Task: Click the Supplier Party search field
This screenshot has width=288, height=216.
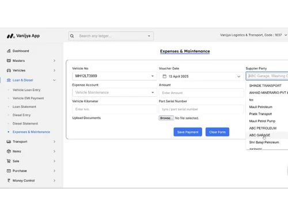Action: point(267,76)
